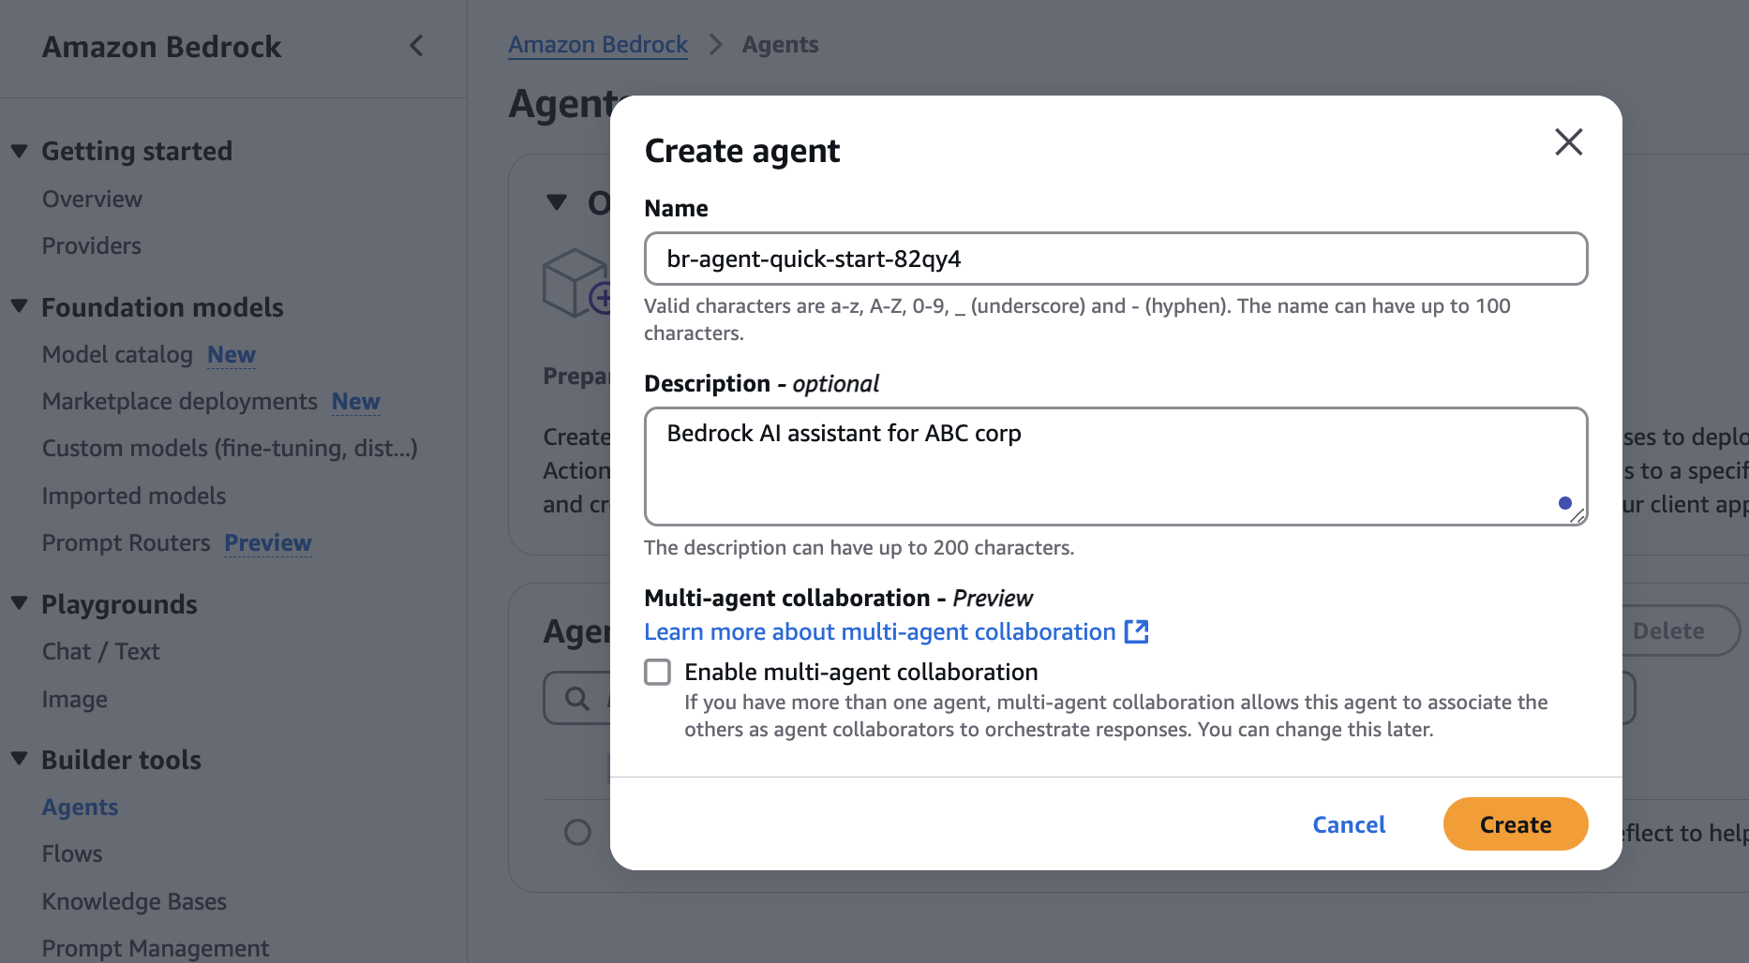Click the Create button
The image size is (1749, 963).
coord(1515,824)
